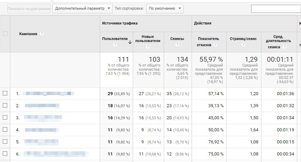This screenshot has height=162, width=301.
Task: Select checkbox for row 1
Action: click(5, 93)
